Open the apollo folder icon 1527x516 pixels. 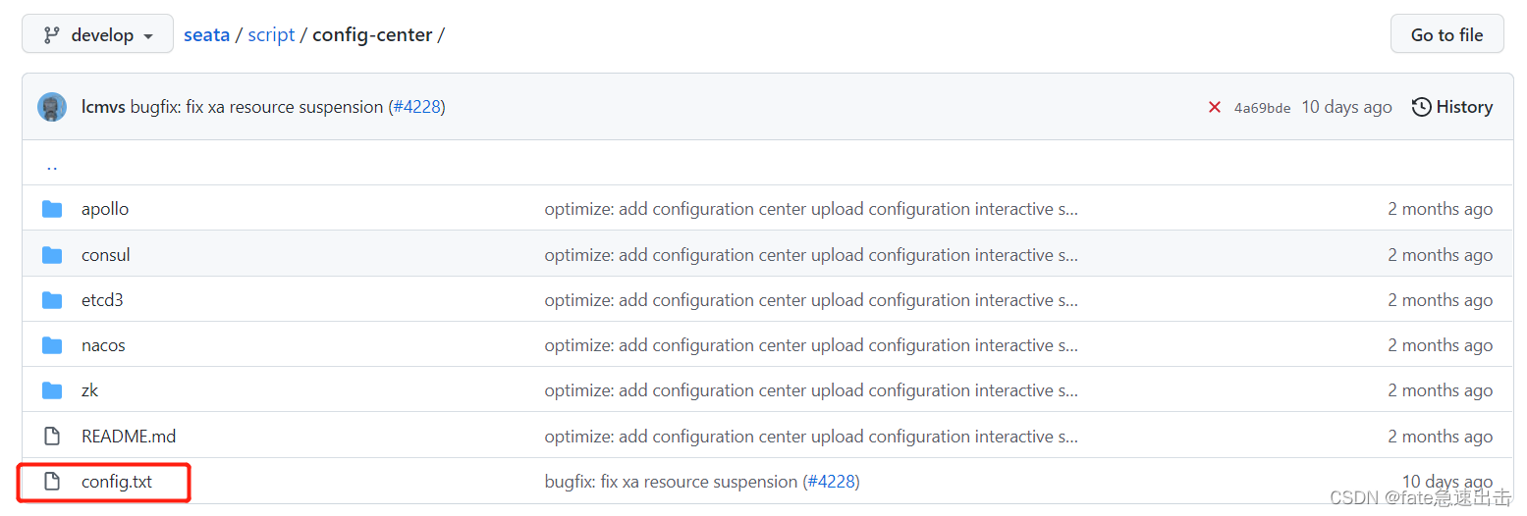pos(52,209)
